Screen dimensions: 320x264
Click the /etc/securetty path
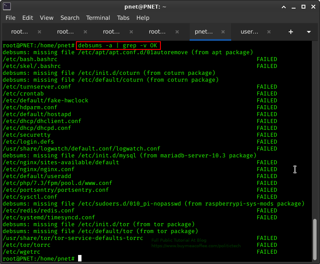27,135
